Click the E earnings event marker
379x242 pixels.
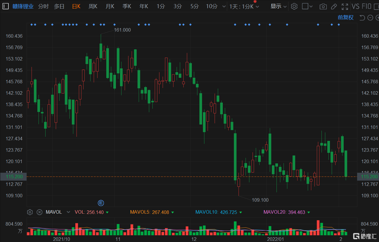[x=101, y=203]
